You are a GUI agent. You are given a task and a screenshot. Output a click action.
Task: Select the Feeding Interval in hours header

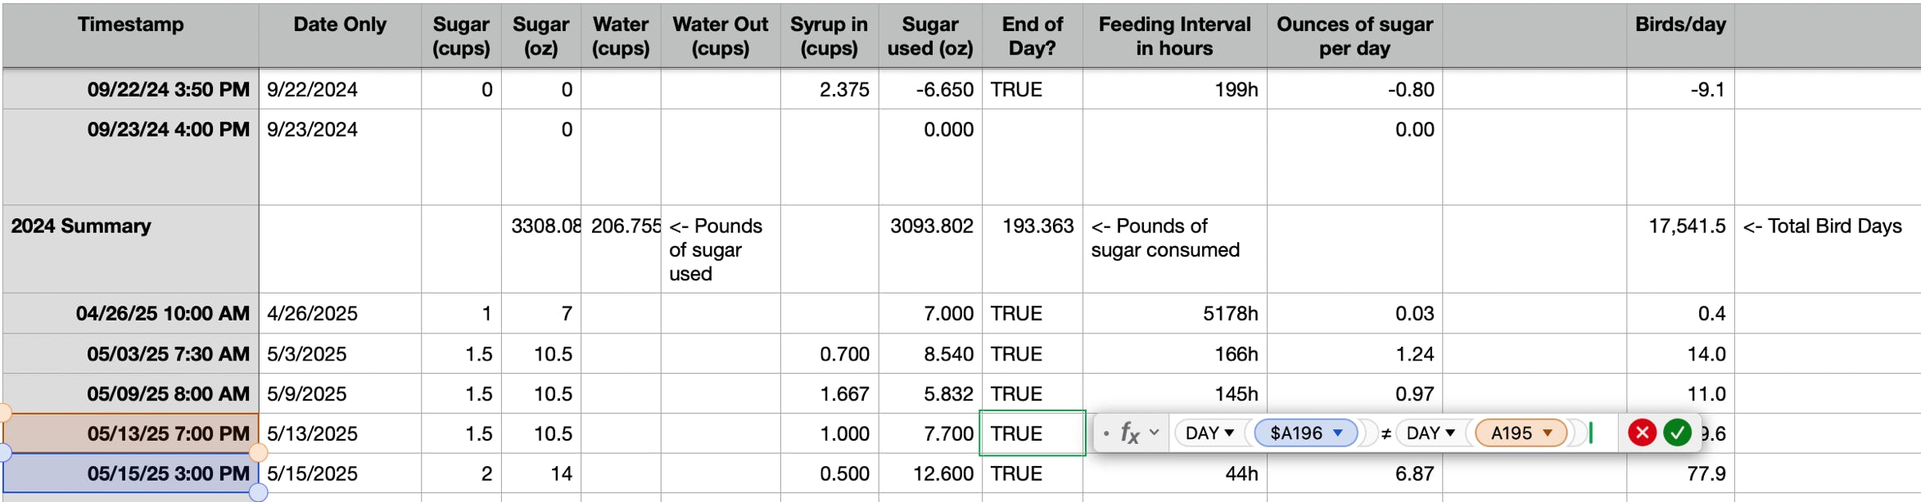(x=1174, y=35)
